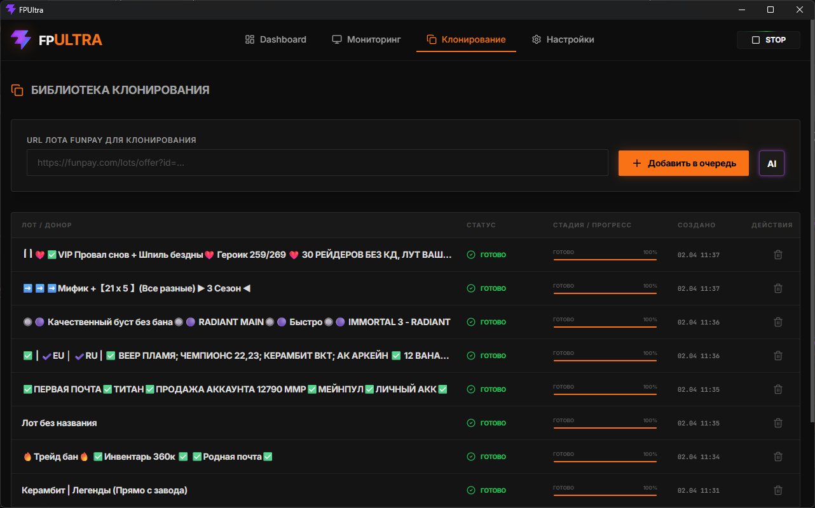815x508 pixels.
Task: Delete the VIP Провал снов lot
Action: (777, 255)
